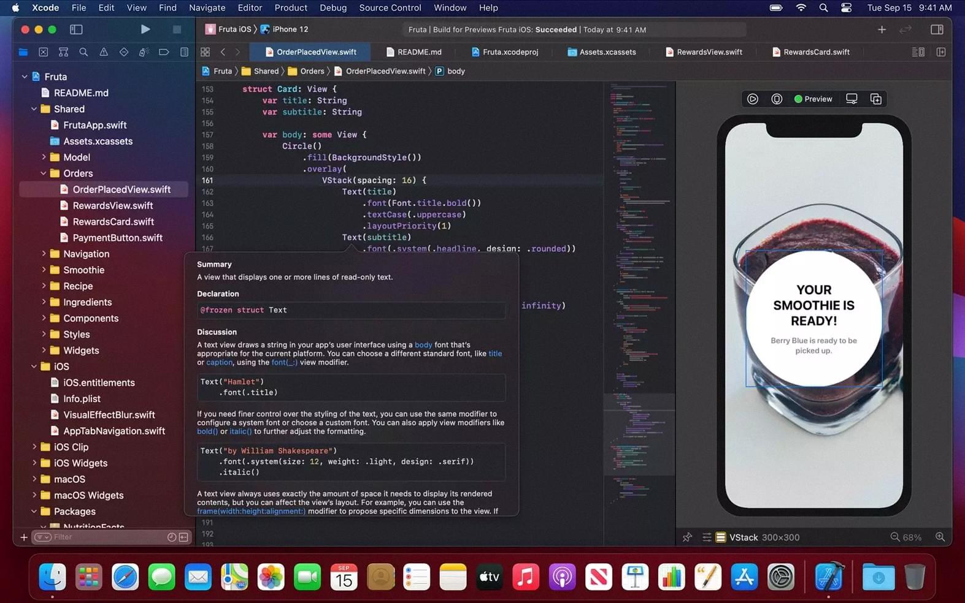The height and width of the screenshot is (603, 965).
Task: Open Safari from the Dock
Action: pos(125,577)
